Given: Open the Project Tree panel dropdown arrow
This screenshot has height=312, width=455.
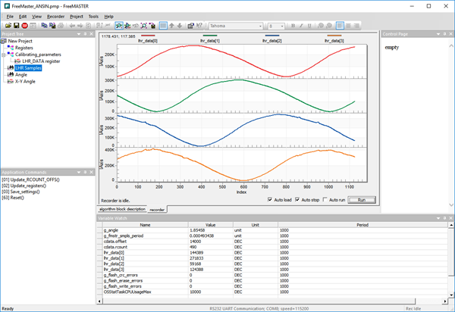Looking at the screenshot, I should tap(79, 34).
